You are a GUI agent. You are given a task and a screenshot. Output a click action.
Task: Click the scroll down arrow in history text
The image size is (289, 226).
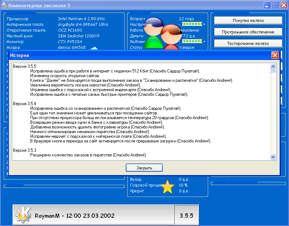pos(273,157)
